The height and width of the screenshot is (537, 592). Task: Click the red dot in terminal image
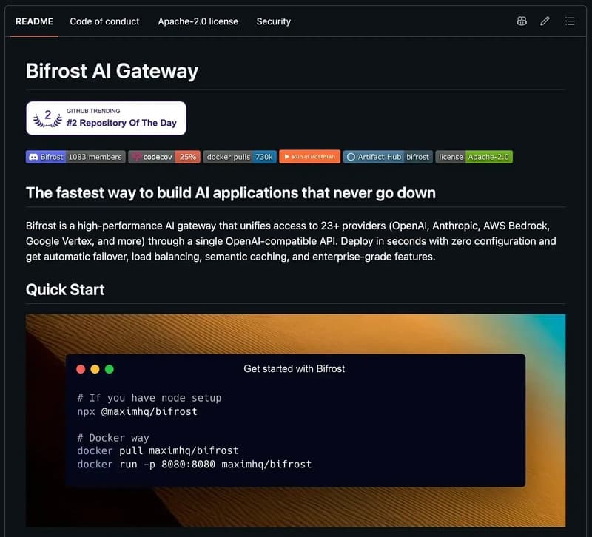coord(81,369)
